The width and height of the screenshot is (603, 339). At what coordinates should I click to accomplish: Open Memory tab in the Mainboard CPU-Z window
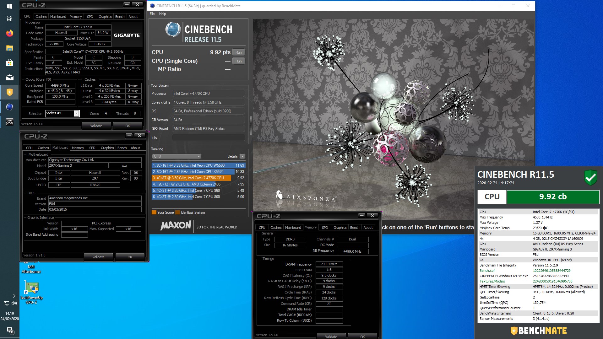click(x=78, y=148)
